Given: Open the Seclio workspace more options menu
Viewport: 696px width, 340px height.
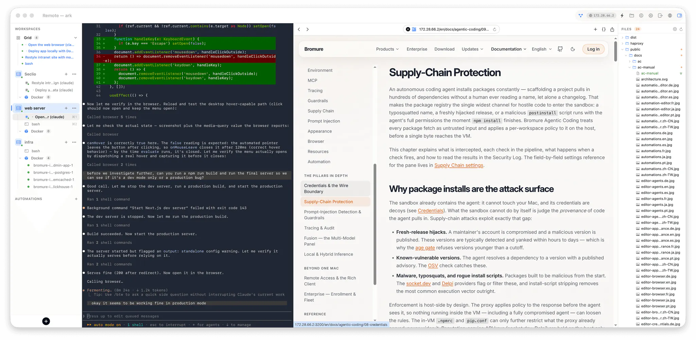Looking at the screenshot, I should pos(74,74).
